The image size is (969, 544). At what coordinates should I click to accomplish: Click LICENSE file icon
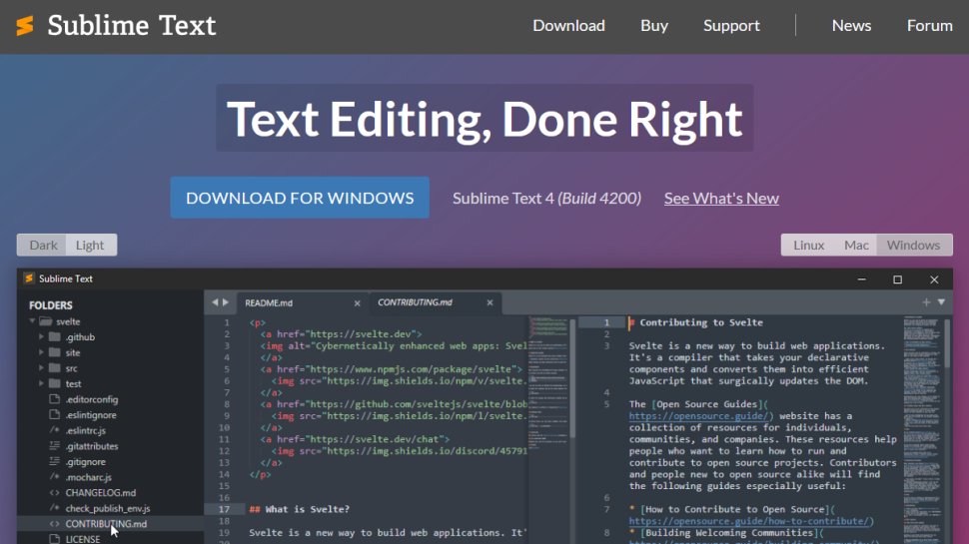pos(54,539)
